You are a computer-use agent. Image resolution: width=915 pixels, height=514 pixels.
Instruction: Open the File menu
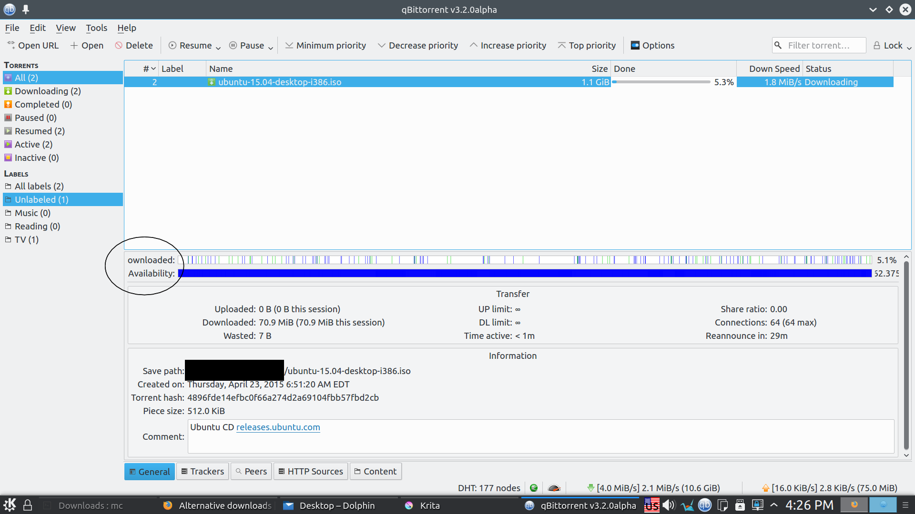coord(12,28)
